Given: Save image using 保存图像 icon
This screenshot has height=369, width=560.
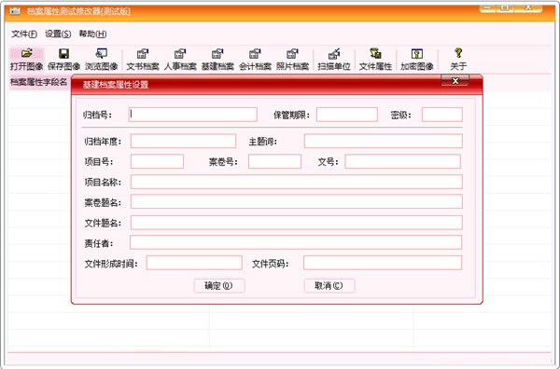Looking at the screenshot, I should coord(63,60).
